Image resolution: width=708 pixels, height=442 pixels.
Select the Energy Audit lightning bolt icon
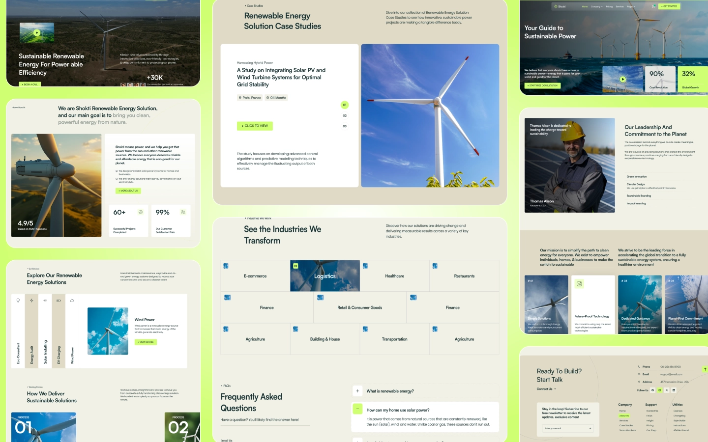click(31, 300)
